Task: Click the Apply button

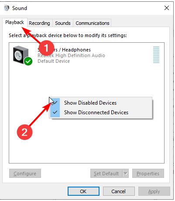Action: click(x=154, y=191)
